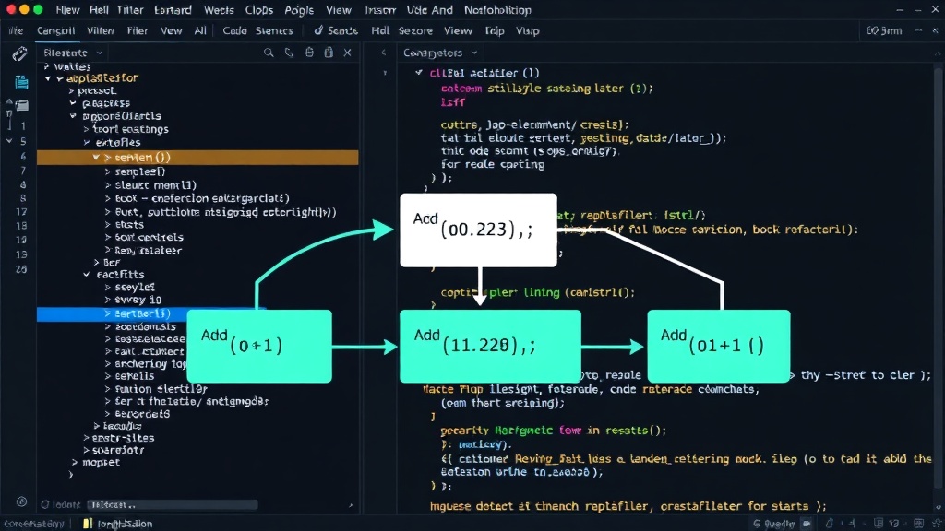Click the folder icon below the blue explorer icon
945x531 pixels.
click(22, 106)
